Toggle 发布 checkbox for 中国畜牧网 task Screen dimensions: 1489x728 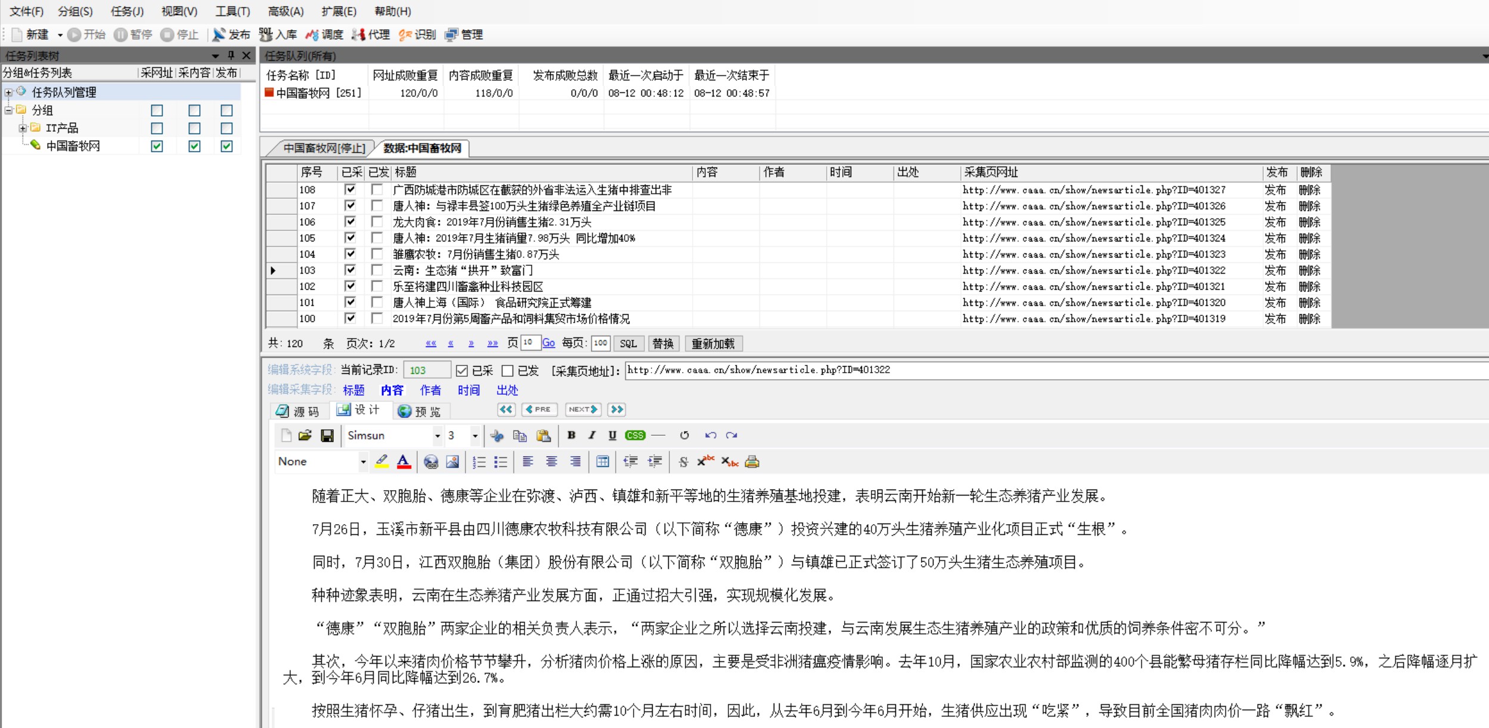click(226, 145)
